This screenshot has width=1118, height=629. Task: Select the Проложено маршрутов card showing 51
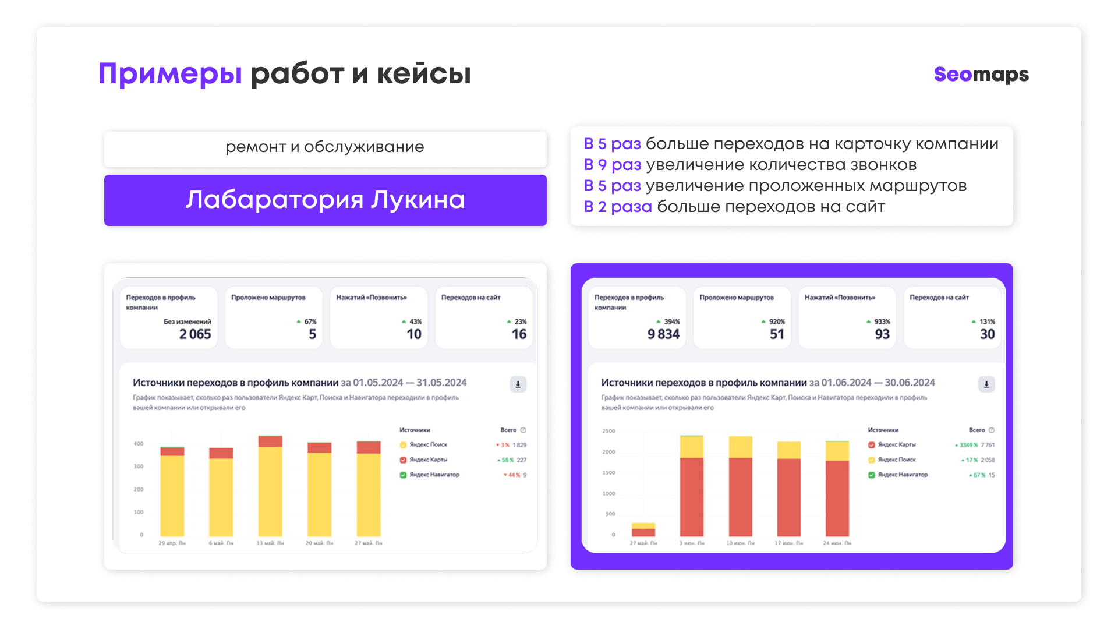(742, 317)
